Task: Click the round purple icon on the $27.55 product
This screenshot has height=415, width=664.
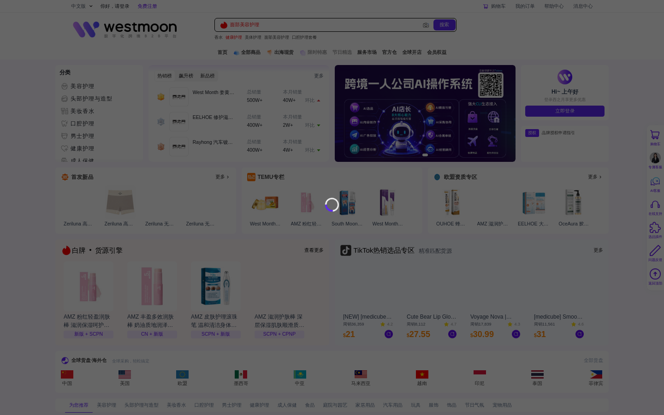Action: click(x=452, y=334)
